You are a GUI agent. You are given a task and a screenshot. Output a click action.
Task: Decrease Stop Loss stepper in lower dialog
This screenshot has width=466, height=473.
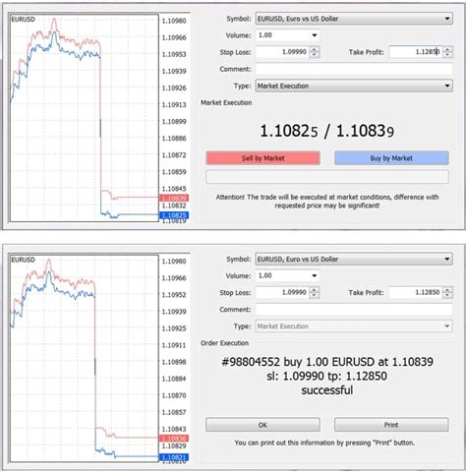tap(315, 295)
